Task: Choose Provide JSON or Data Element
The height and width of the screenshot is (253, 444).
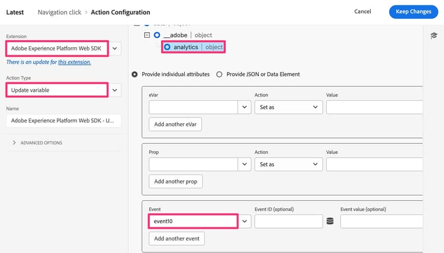Action: pyautogui.click(x=220, y=74)
